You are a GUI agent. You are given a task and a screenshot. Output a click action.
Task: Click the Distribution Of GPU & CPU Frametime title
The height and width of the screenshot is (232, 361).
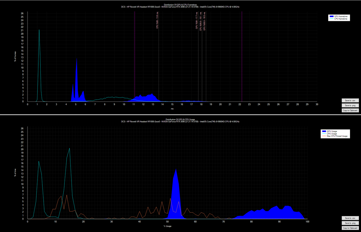[x=180, y=5]
